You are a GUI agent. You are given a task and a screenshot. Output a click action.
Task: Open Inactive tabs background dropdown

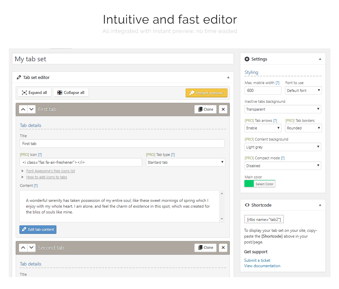[283, 109]
